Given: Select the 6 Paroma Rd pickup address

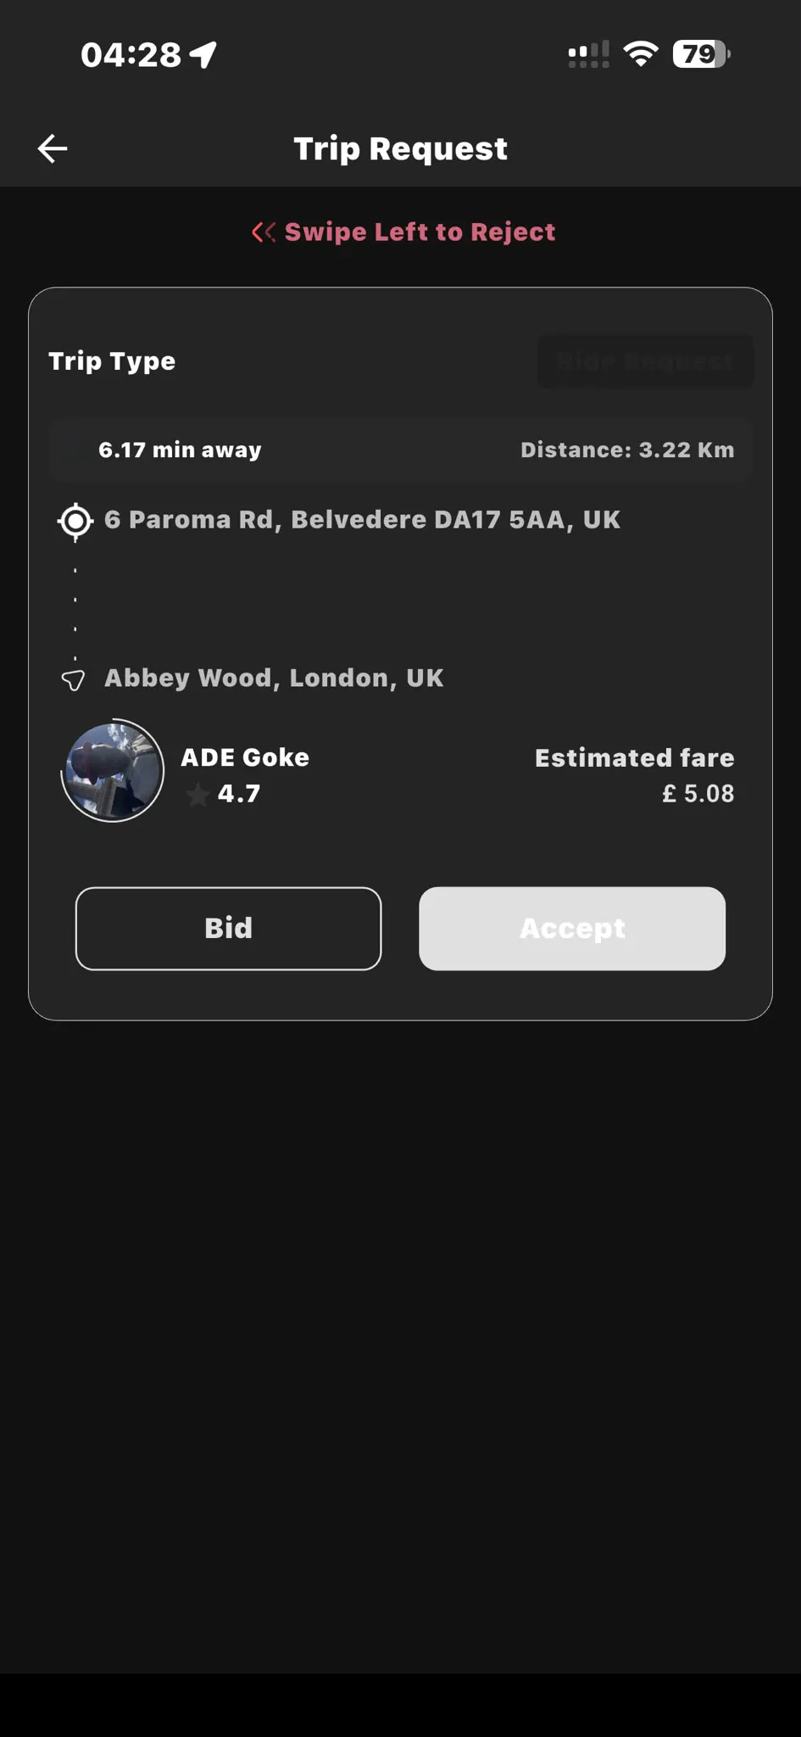Looking at the screenshot, I should pyautogui.click(x=362, y=520).
